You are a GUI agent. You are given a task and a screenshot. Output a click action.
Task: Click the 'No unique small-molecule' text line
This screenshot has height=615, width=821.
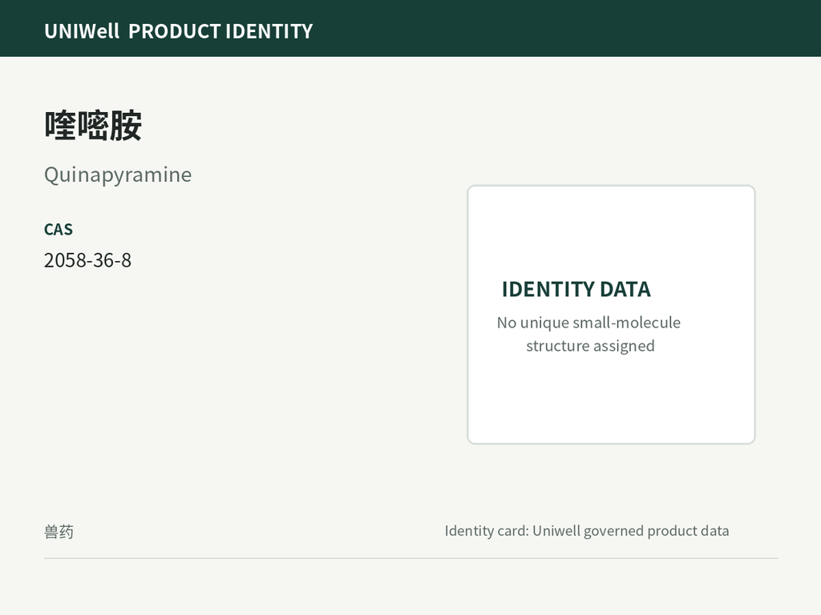[x=588, y=323]
